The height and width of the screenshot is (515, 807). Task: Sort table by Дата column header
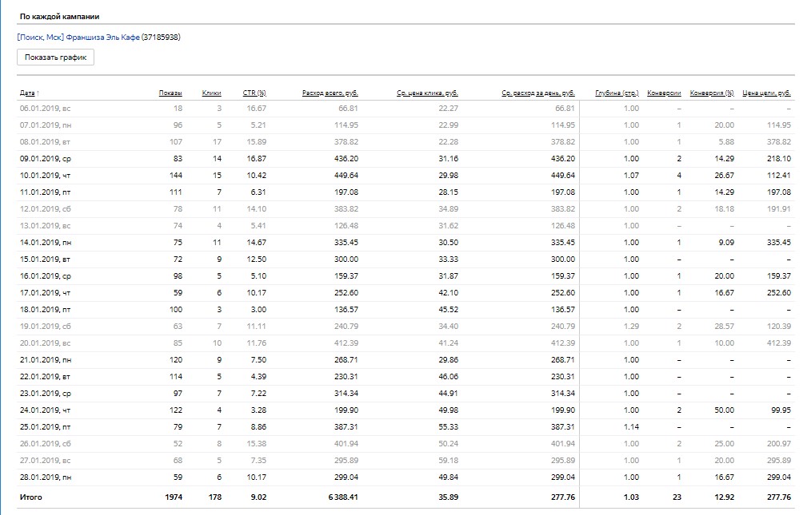coord(27,93)
